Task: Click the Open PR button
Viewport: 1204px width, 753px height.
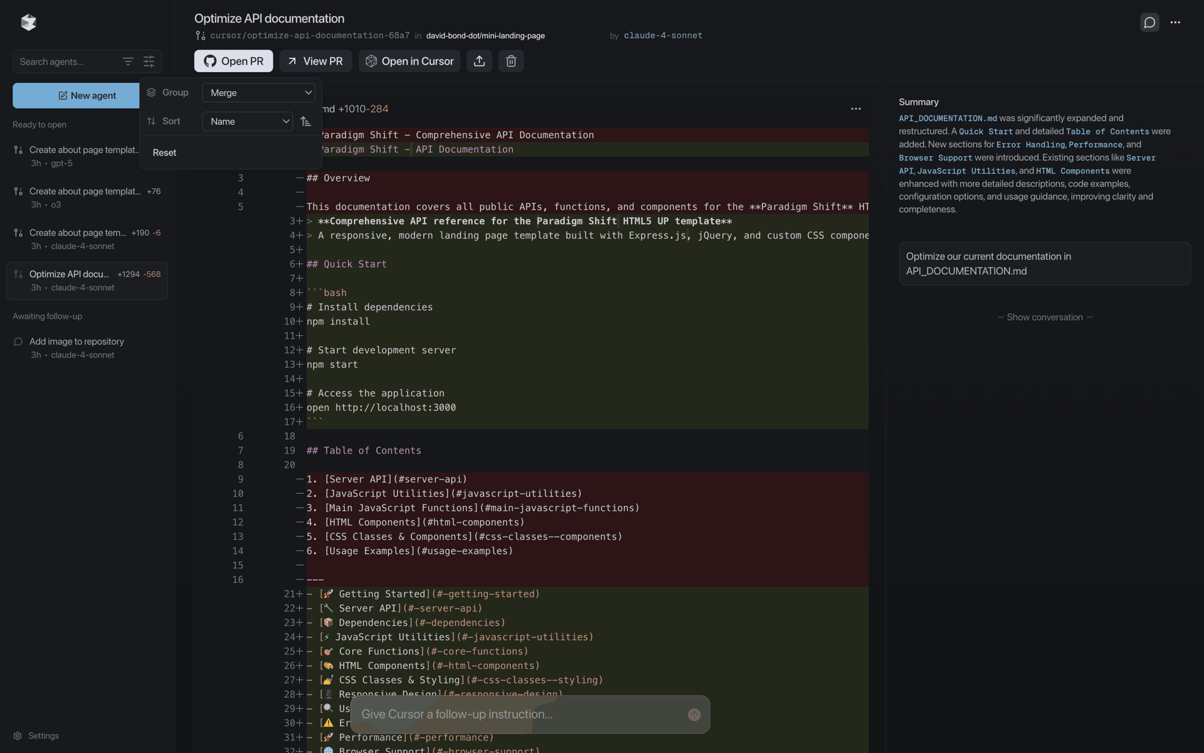Action: [x=233, y=61]
